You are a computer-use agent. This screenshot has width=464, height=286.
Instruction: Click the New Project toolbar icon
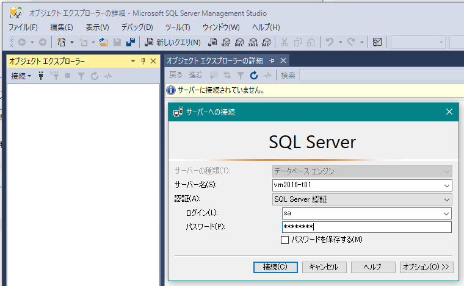pos(61,42)
